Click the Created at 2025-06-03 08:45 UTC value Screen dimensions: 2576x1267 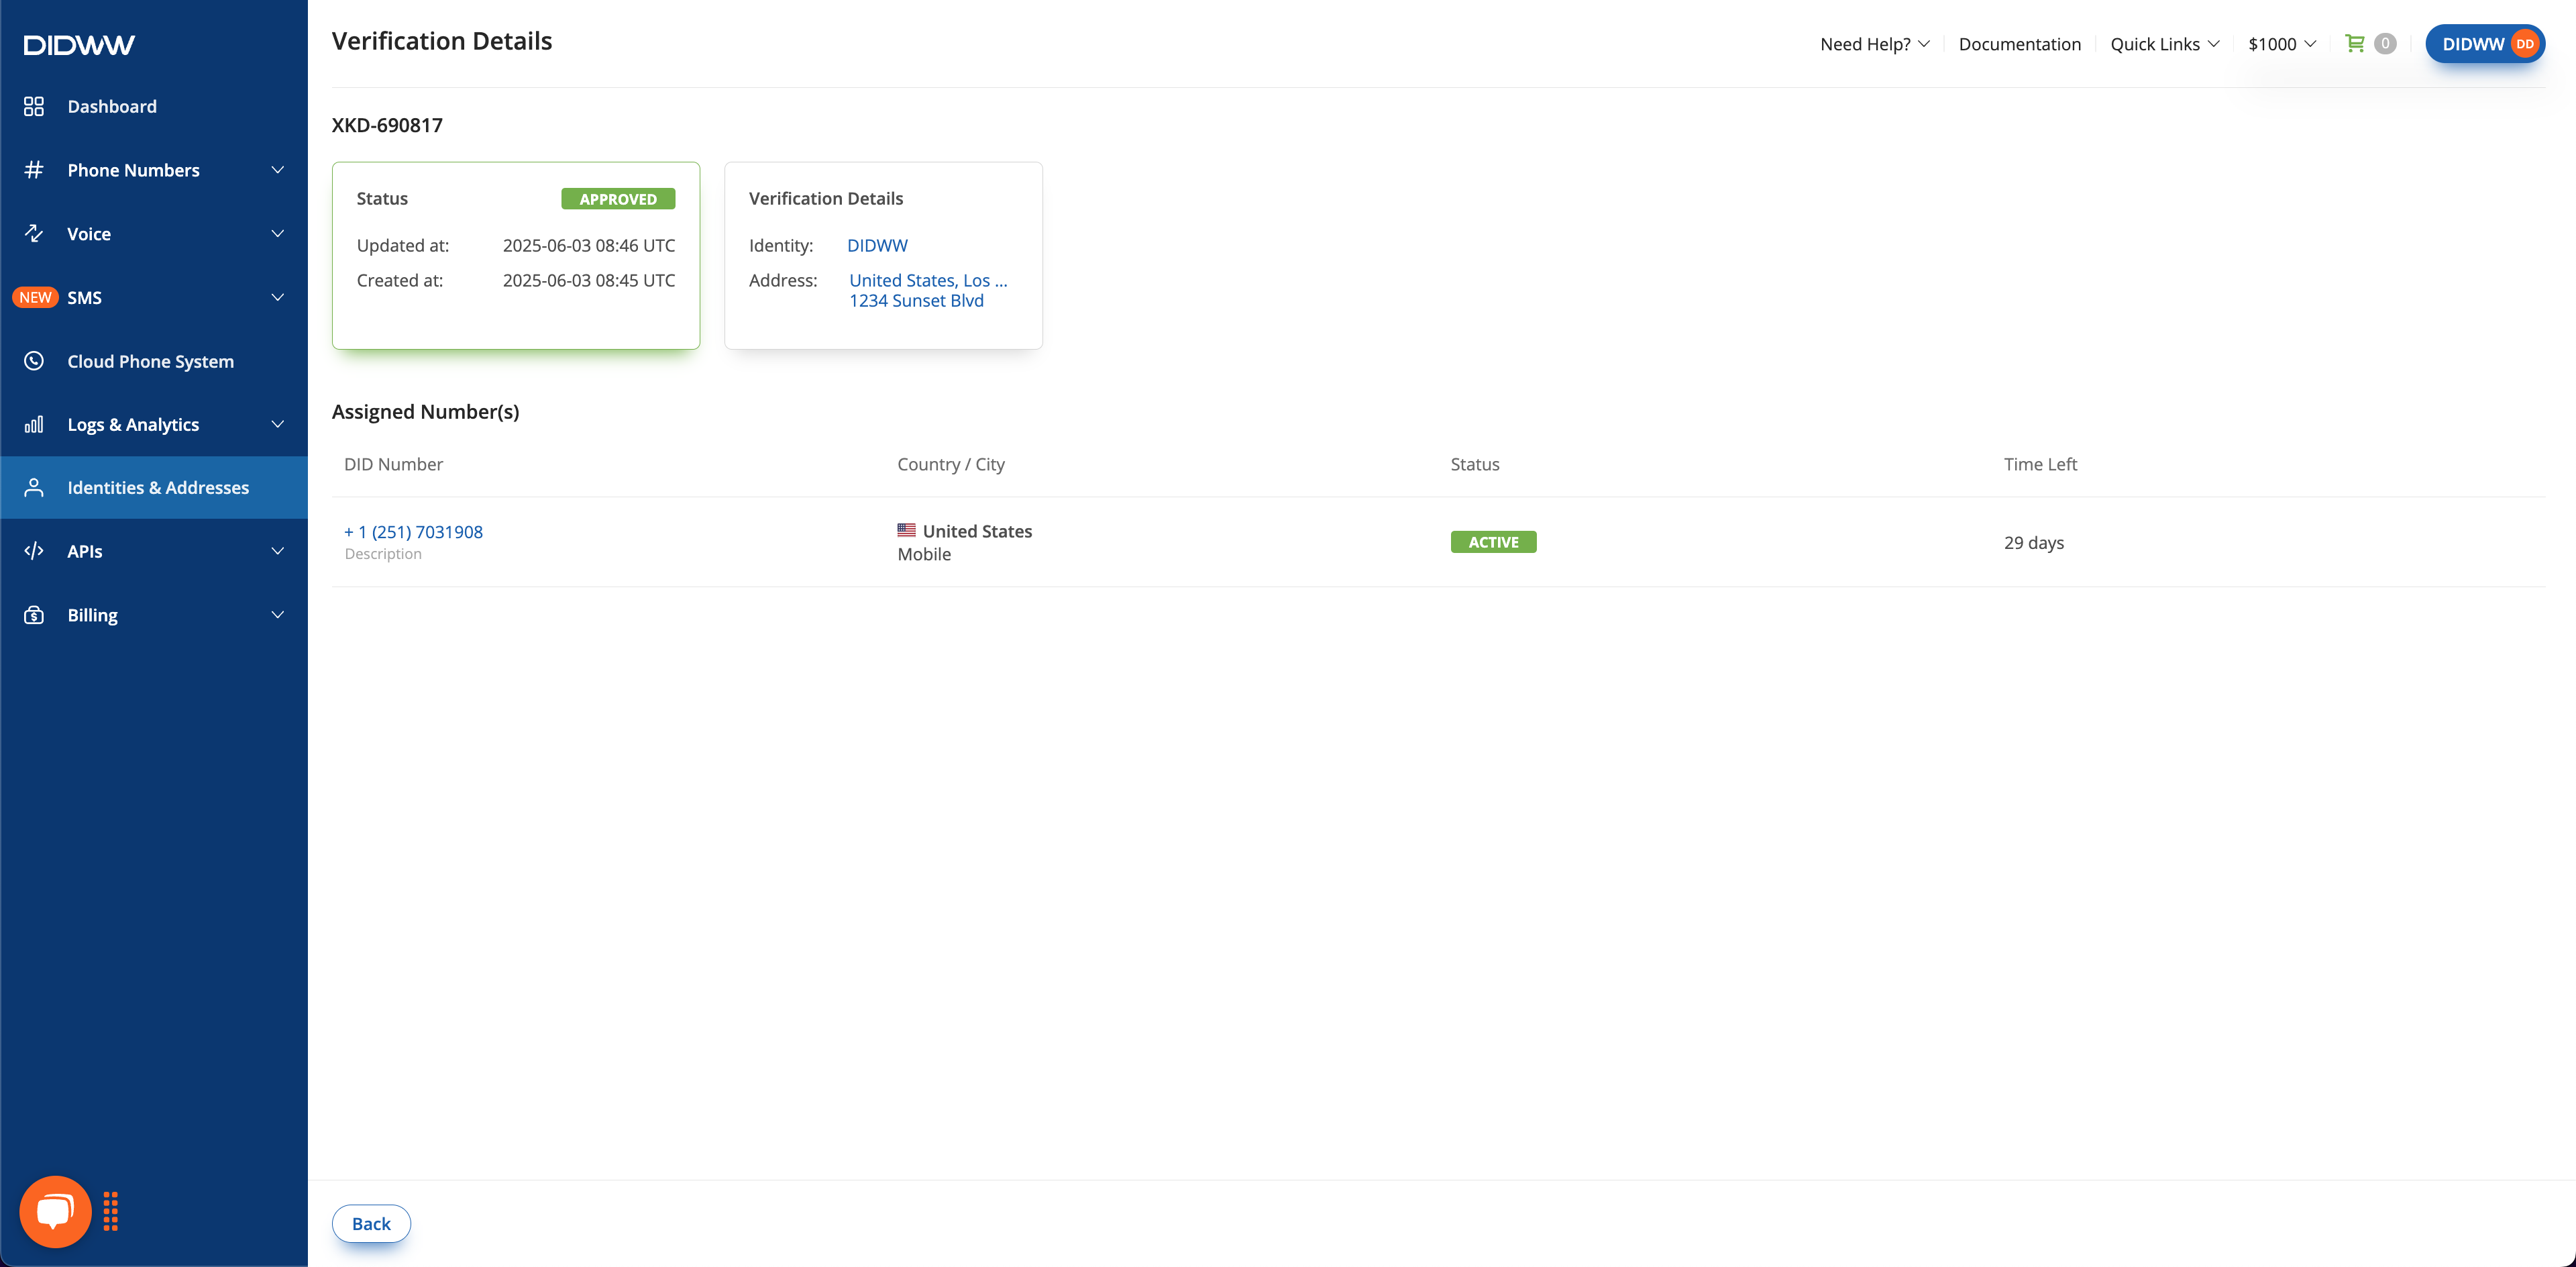coord(589,280)
